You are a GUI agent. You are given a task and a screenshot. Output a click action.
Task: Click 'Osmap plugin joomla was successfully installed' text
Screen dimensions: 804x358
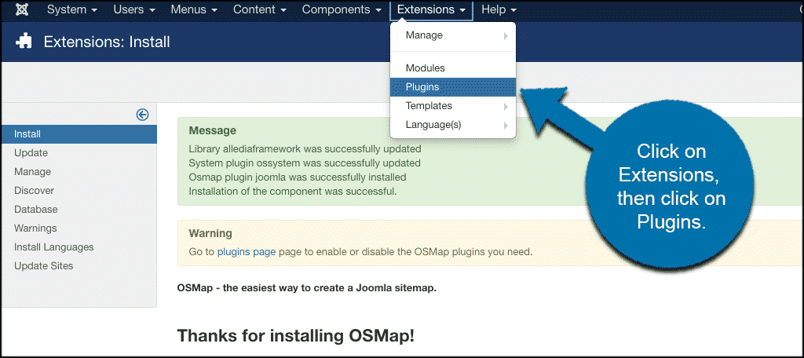pyautogui.click(x=298, y=177)
